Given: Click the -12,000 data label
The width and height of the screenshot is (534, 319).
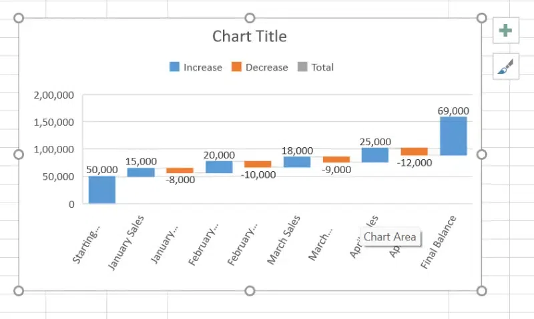Looking at the screenshot, I should tap(415, 162).
